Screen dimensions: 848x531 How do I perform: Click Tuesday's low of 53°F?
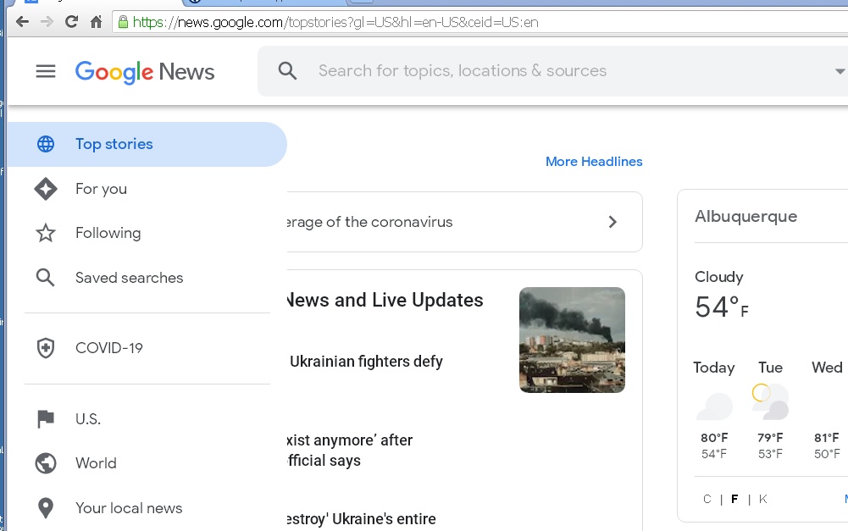click(770, 454)
